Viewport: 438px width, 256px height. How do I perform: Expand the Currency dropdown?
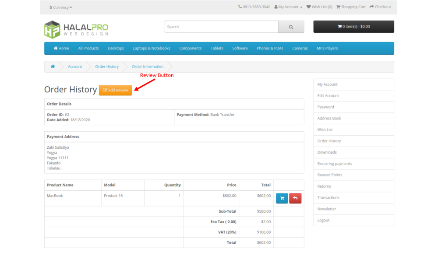pos(61,7)
